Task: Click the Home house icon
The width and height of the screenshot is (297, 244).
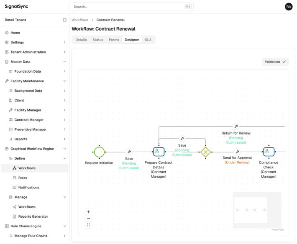Action: (7, 33)
